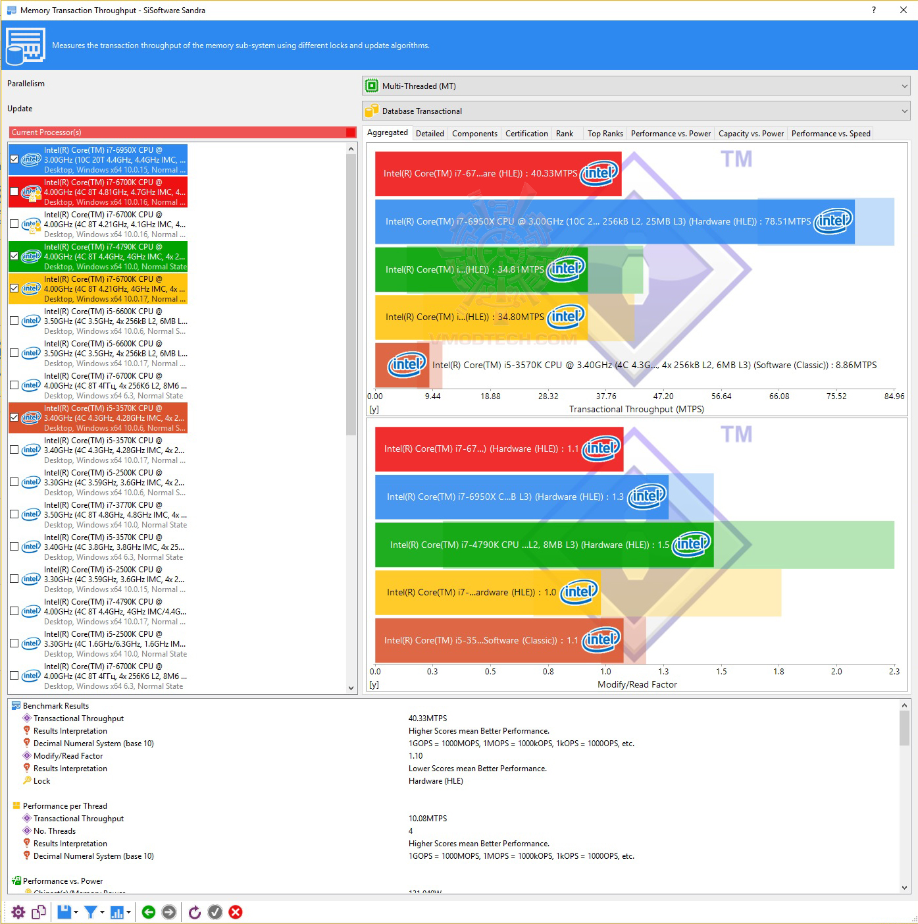
Task: Click the results panel scrollbar down arrow
Action: 905,887
